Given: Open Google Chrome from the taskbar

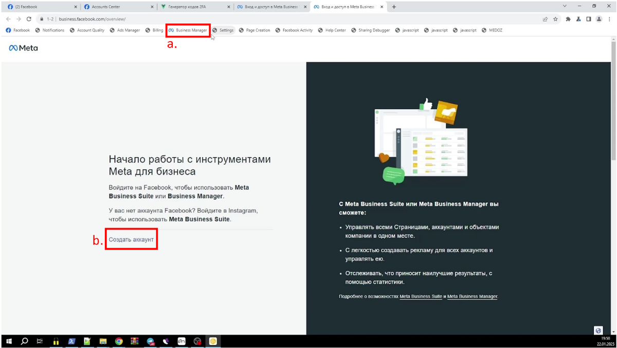Looking at the screenshot, I should click(119, 341).
